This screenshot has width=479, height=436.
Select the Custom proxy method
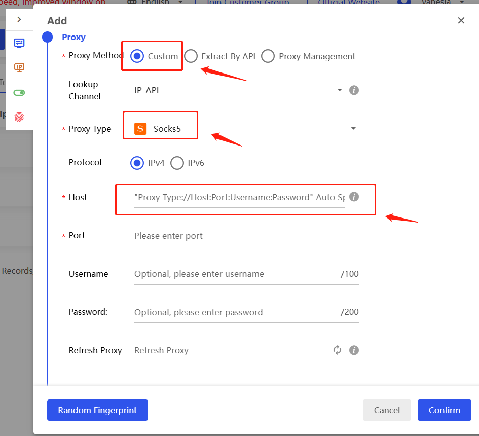click(x=137, y=56)
